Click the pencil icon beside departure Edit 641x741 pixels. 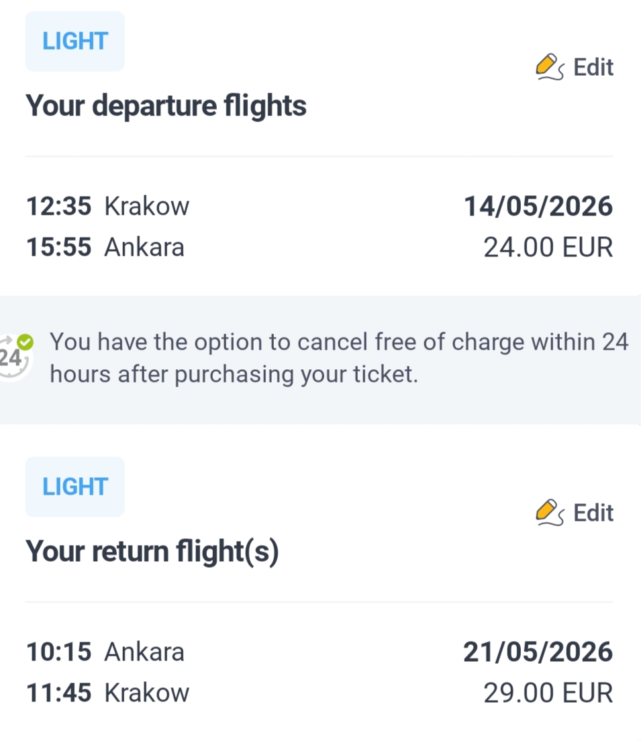pos(550,67)
